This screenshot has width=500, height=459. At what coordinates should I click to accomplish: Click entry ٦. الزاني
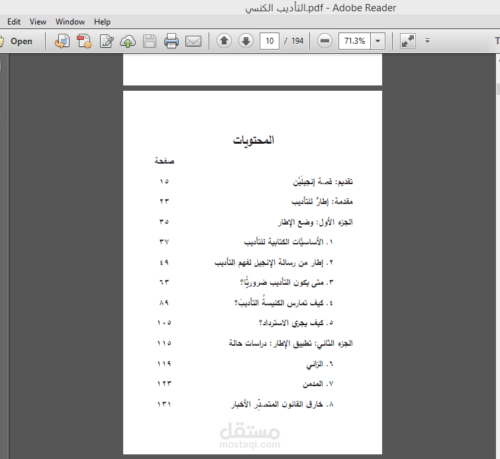pyautogui.click(x=320, y=364)
